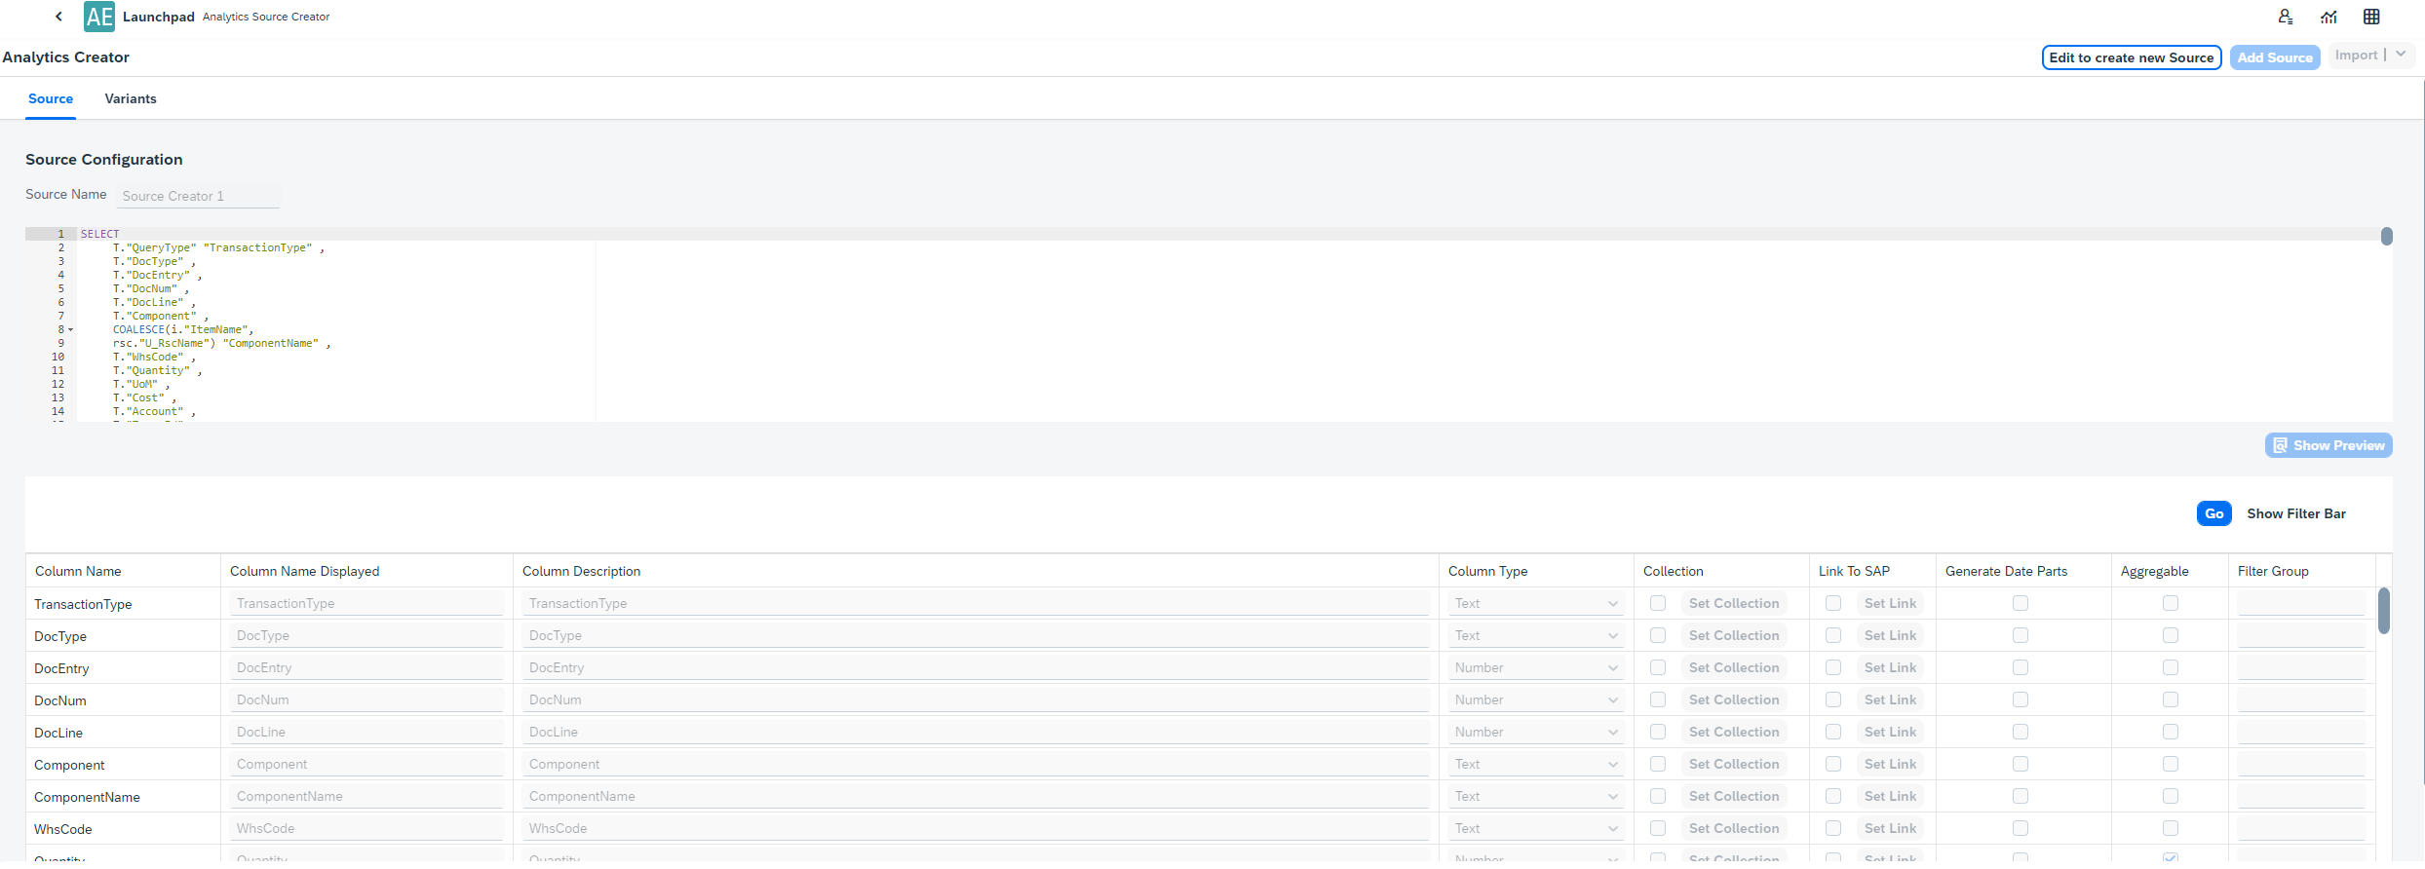
Task: Click the column table vertical scrollbar
Action: click(x=2384, y=611)
